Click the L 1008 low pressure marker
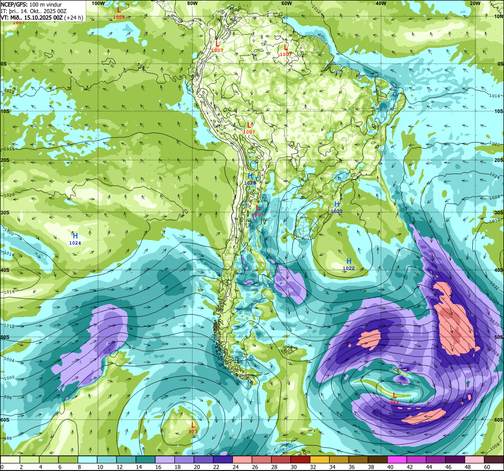504x471 pixels. 119,13
